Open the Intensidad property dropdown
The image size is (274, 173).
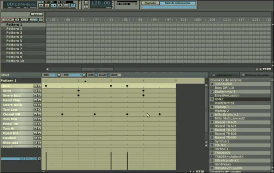tap(39, 158)
